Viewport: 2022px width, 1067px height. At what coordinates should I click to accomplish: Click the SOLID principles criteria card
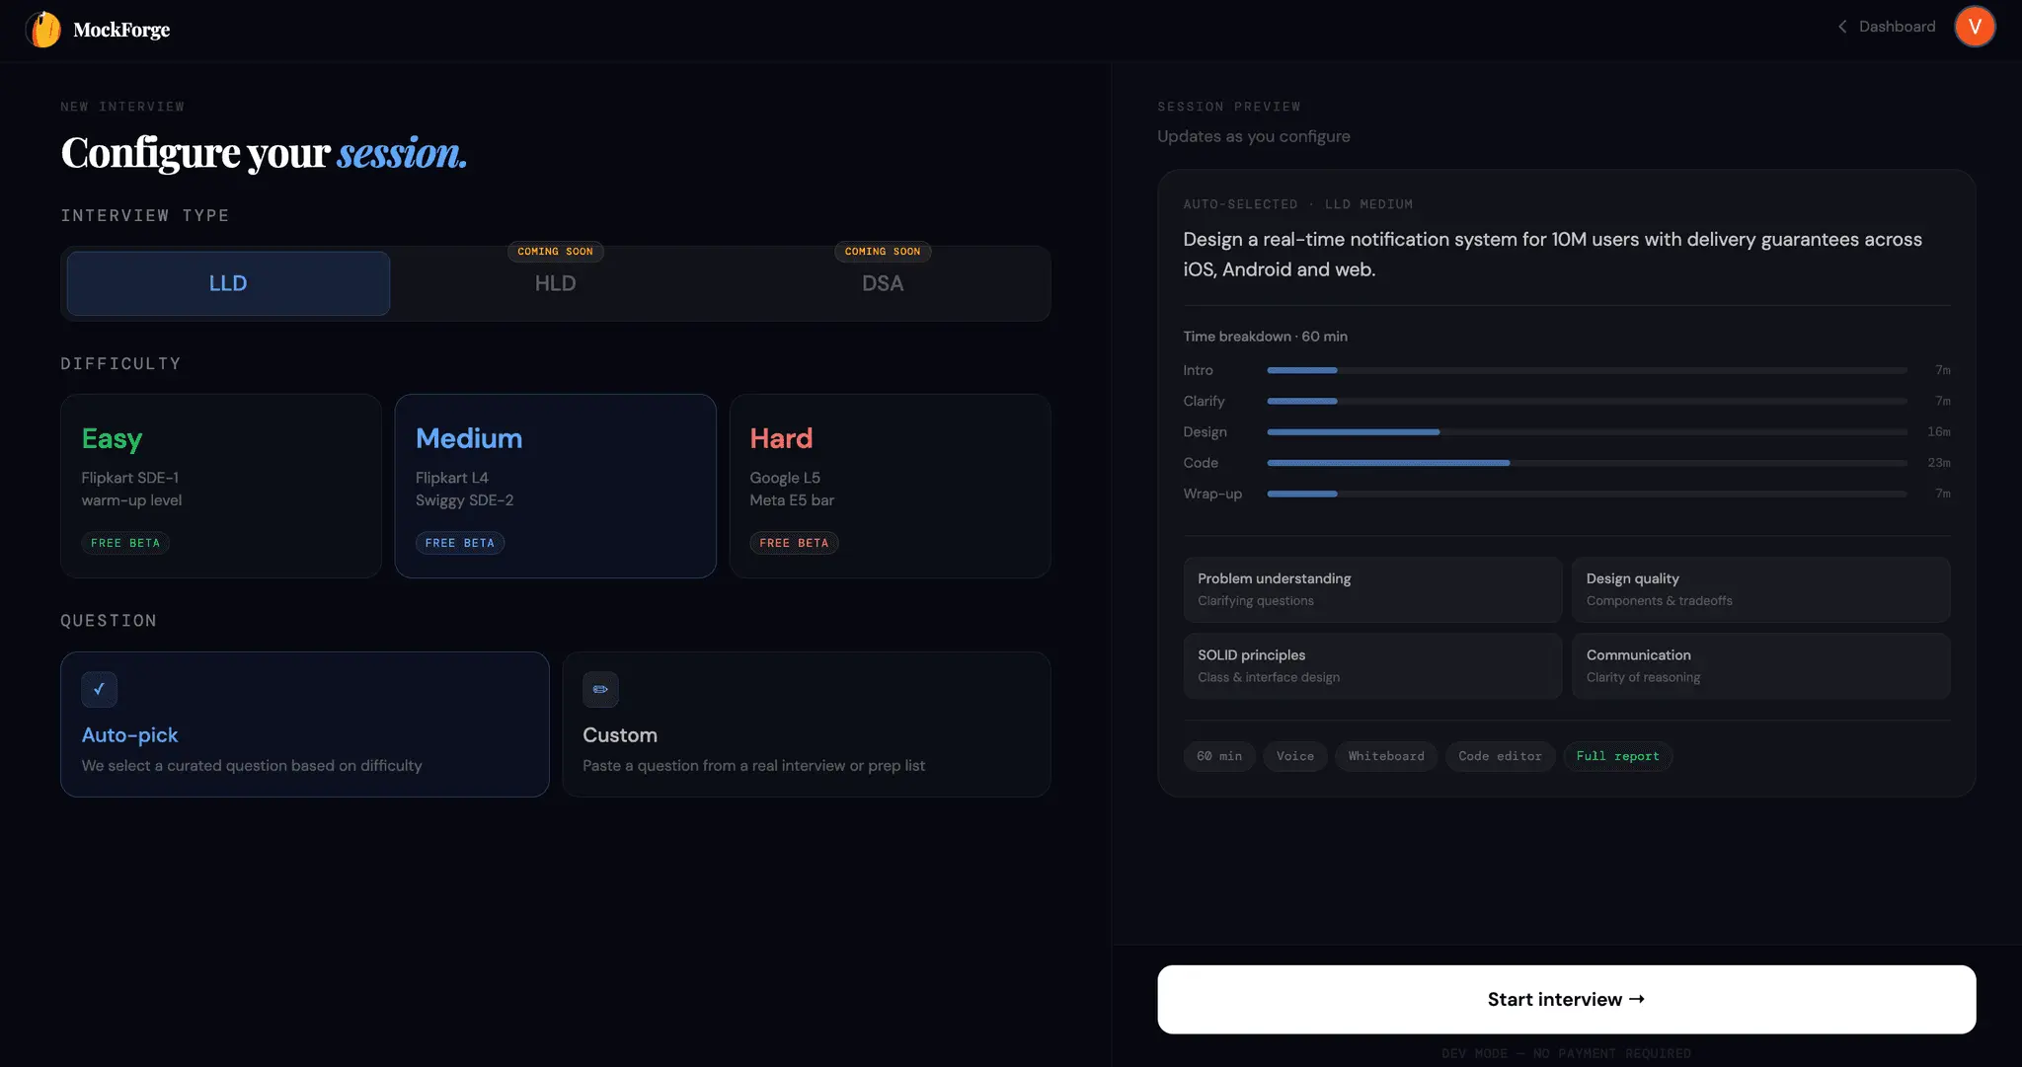point(1372,666)
